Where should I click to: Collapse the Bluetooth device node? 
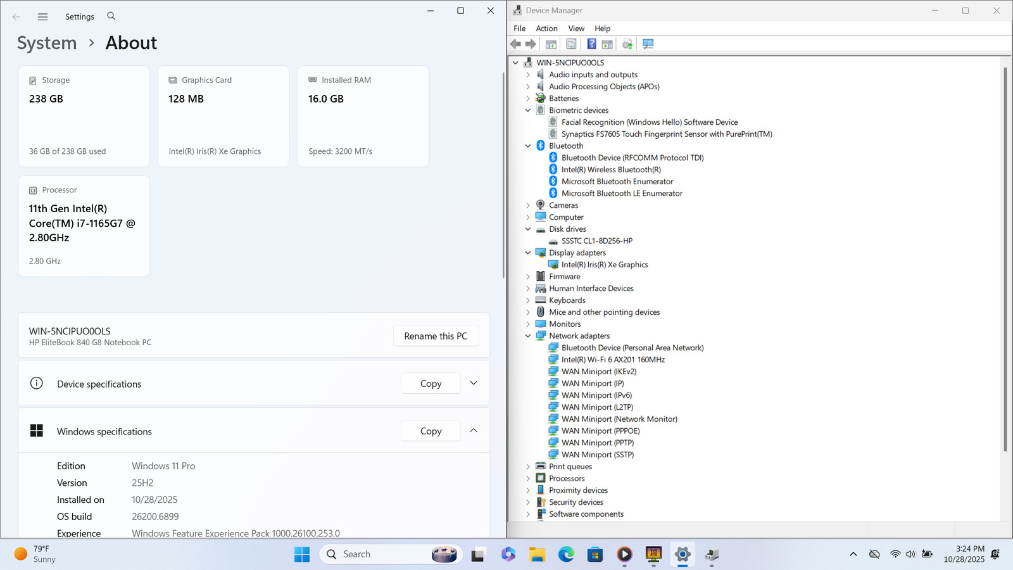pyautogui.click(x=528, y=146)
